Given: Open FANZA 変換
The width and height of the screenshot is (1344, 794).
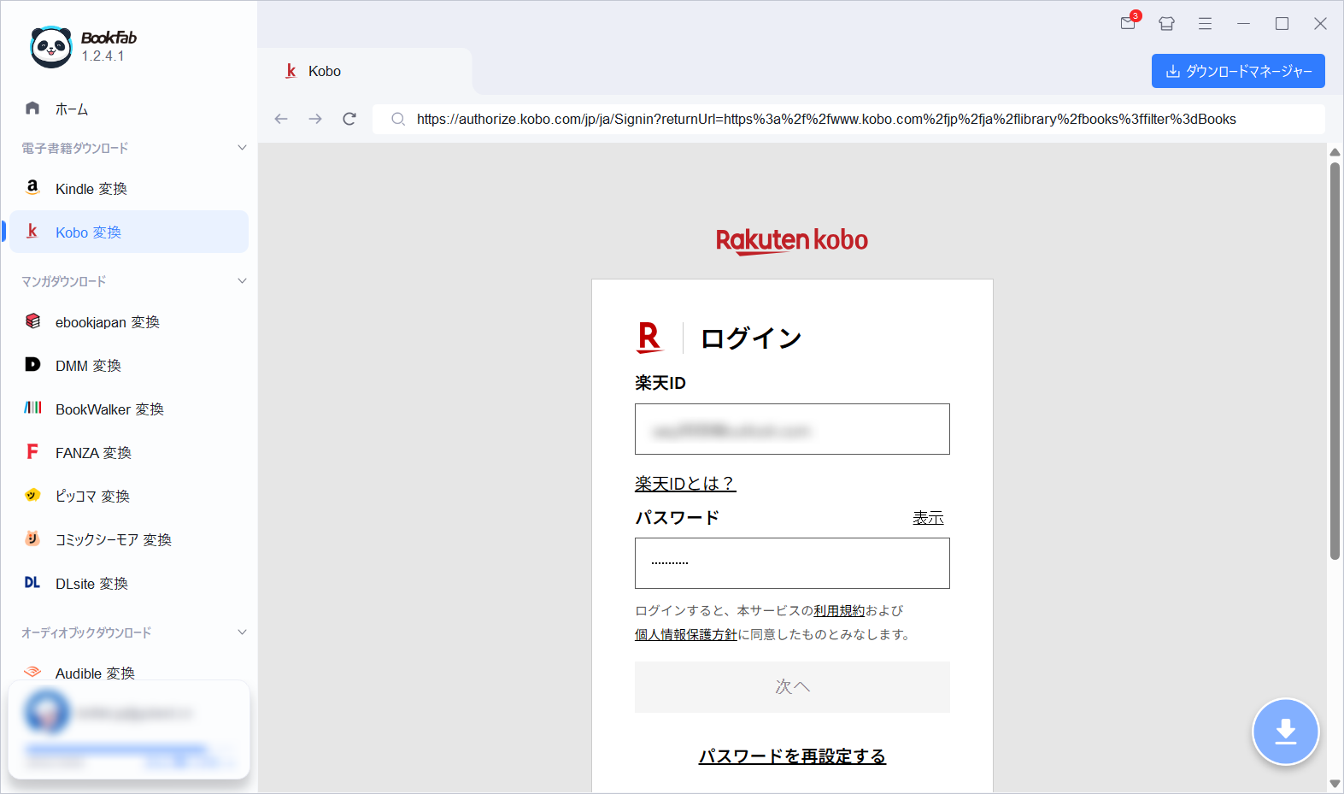Looking at the screenshot, I should pos(128,453).
